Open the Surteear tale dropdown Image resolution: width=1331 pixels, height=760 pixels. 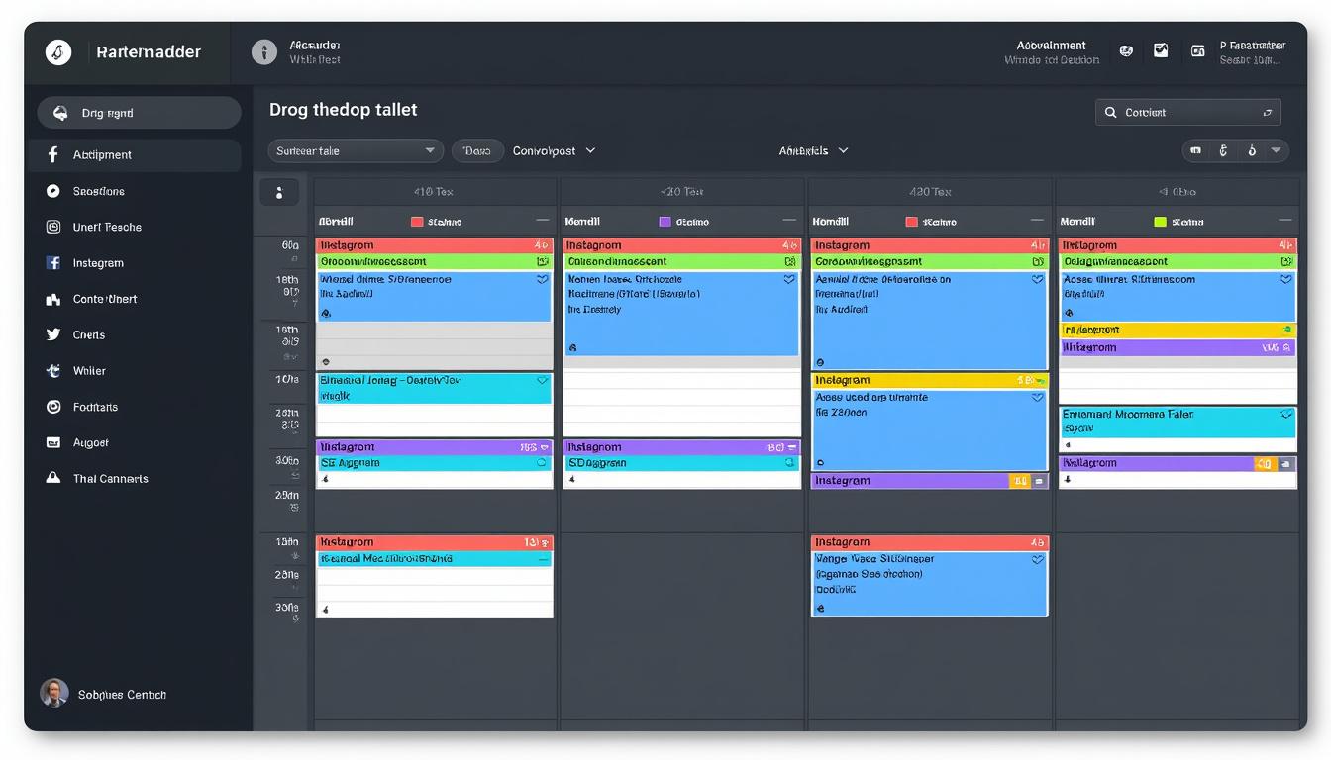355,151
